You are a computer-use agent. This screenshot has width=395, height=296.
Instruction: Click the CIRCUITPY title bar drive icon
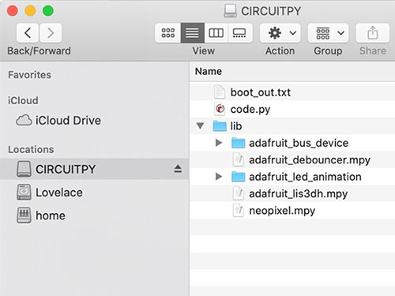pos(230,11)
